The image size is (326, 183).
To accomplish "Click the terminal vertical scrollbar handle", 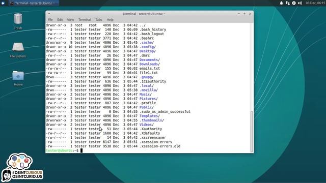I will 252,131.
